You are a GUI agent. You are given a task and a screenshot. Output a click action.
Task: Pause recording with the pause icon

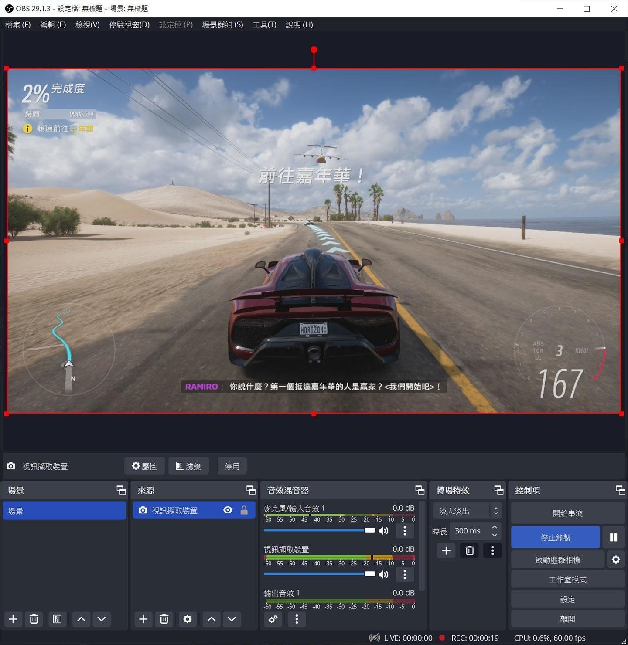[x=614, y=537]
